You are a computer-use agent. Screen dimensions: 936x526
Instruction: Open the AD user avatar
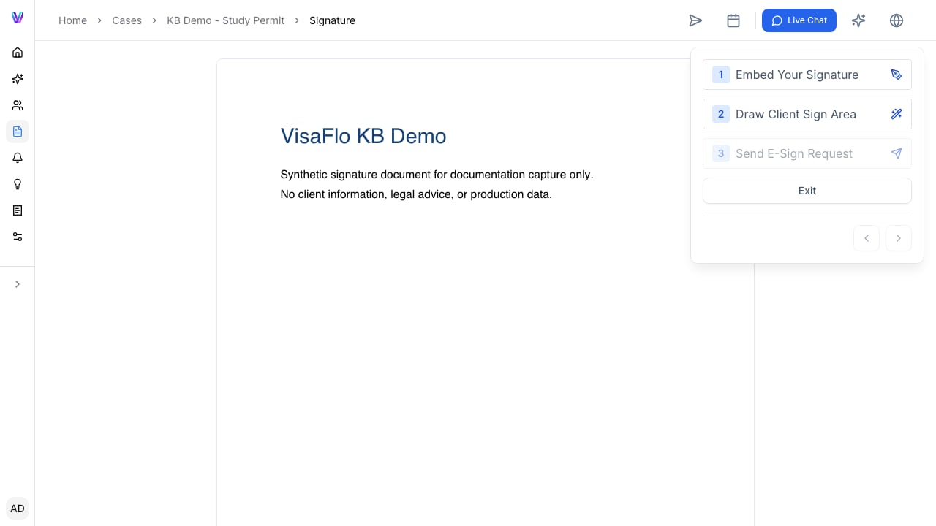[x=18, y=508]
